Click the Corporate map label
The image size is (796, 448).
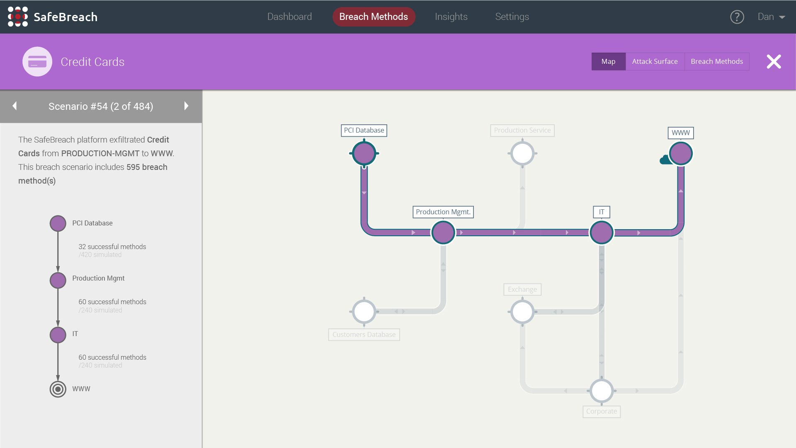tap(602, 412)
